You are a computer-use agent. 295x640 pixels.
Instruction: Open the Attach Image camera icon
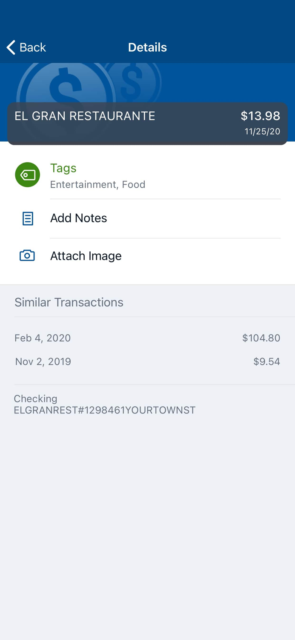click(27, 255)
